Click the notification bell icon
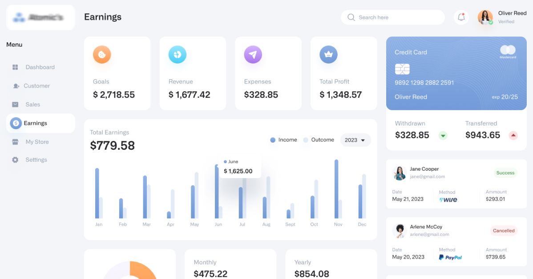Screen dimensions: 533x279 coord(461,17)
